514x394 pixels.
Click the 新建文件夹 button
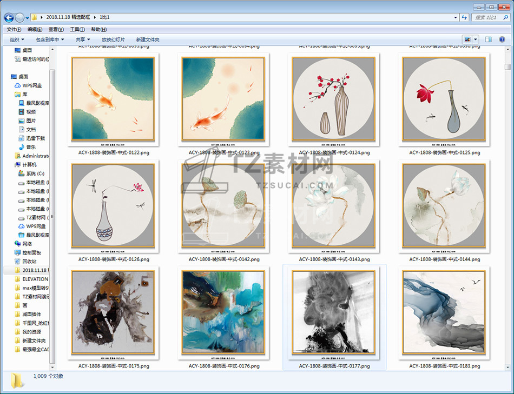[x=148, y=39]
